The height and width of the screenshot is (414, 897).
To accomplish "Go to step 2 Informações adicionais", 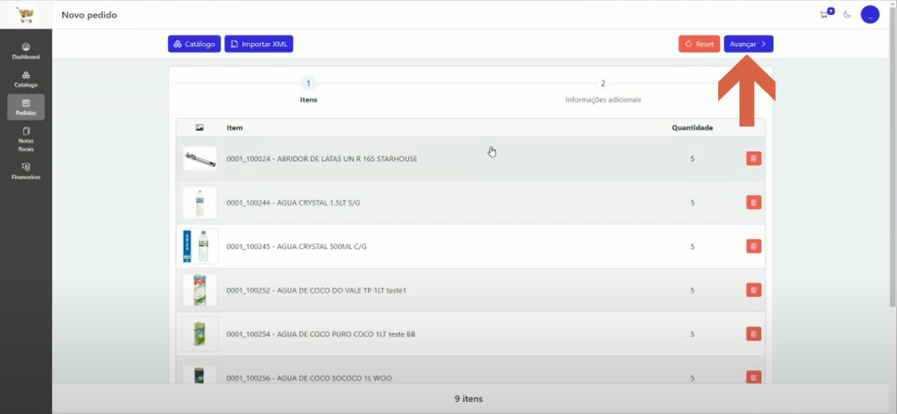I will 603,90.
